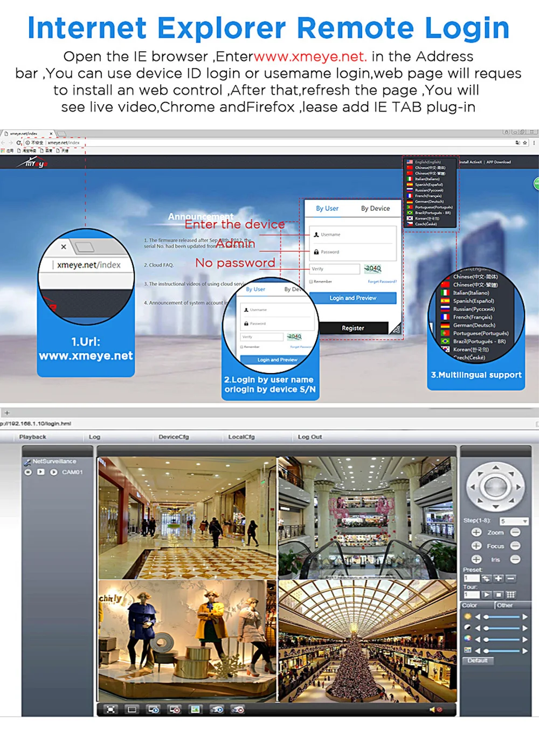Stop the tour with stop button
Screen dimensions: 539x729
pyautogui.click(x=499, y=594)
